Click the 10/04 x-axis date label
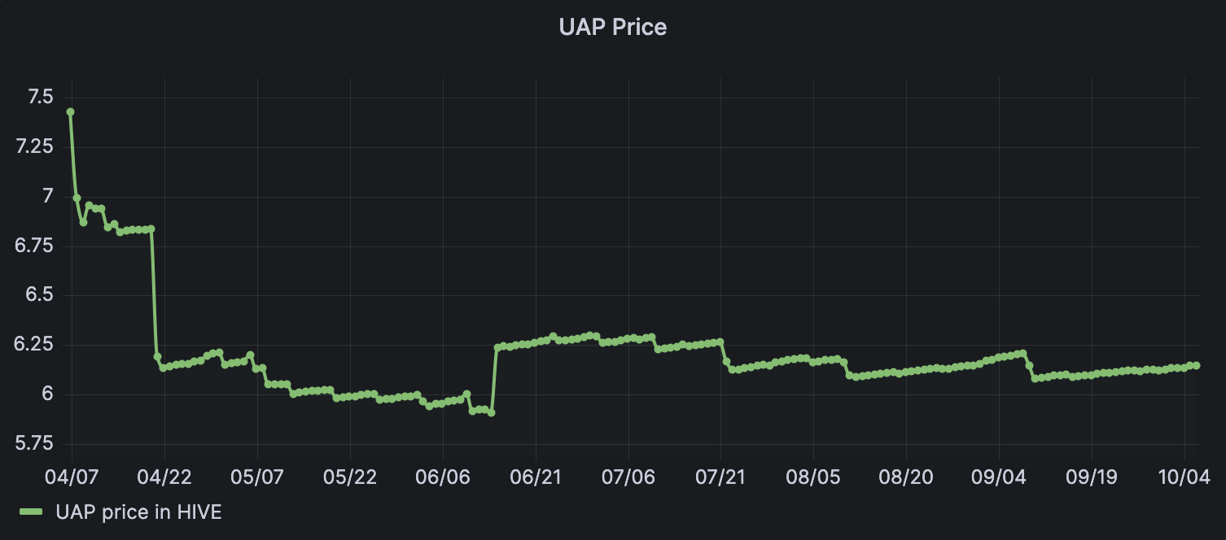 pos(1184,477)
